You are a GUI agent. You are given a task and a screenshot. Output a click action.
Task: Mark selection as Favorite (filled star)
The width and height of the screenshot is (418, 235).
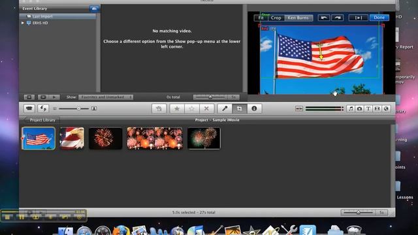pos(177,108)
